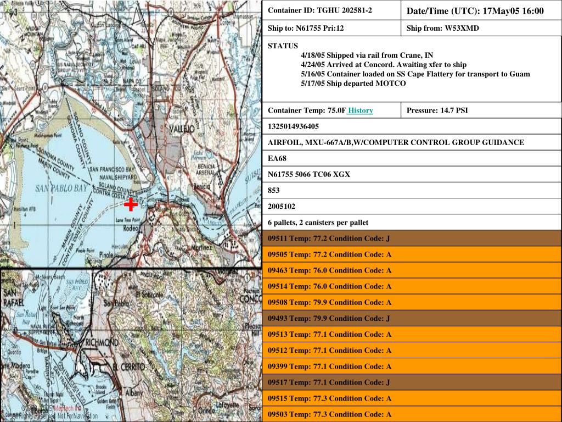Viewport: 562px width, 422px height.
Task: Select the EA68 row
Action: point(412,158)
